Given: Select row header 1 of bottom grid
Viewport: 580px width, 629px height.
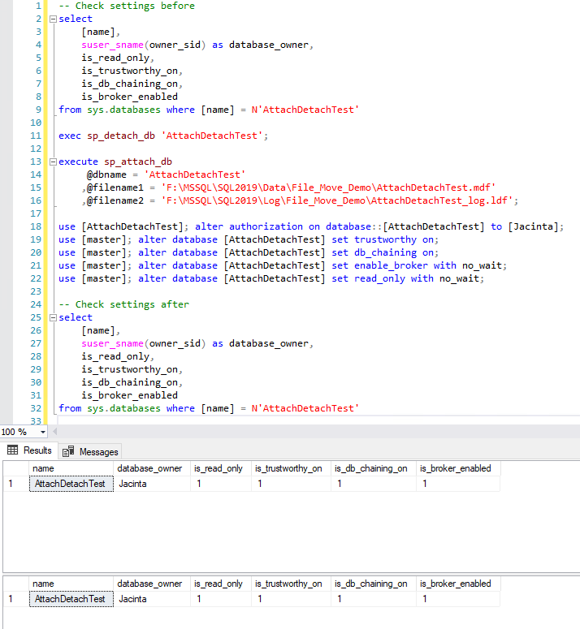Looking at the screenshot, I should click(16, 599).
